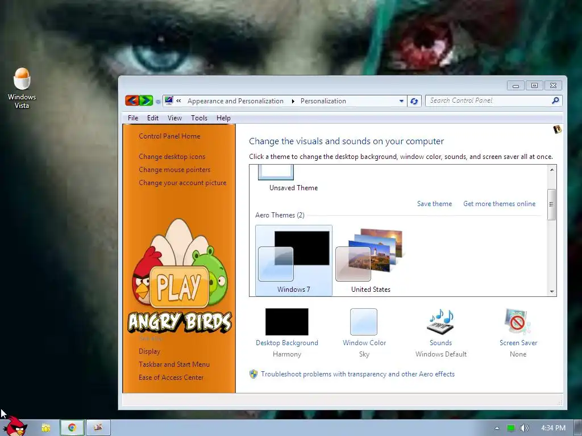582x436 pixels.
Task: Open the Screen Saver settings icon
Action: [518, 322]
